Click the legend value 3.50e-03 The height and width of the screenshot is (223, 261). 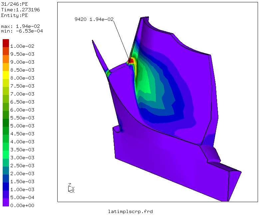pos(22,150)
